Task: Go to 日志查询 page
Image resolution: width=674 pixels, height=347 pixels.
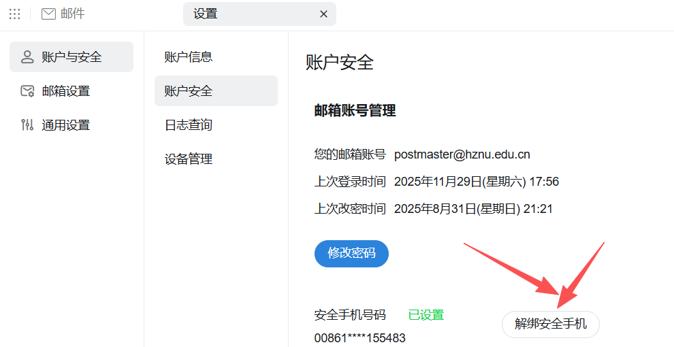Action: tap(189, 125)
